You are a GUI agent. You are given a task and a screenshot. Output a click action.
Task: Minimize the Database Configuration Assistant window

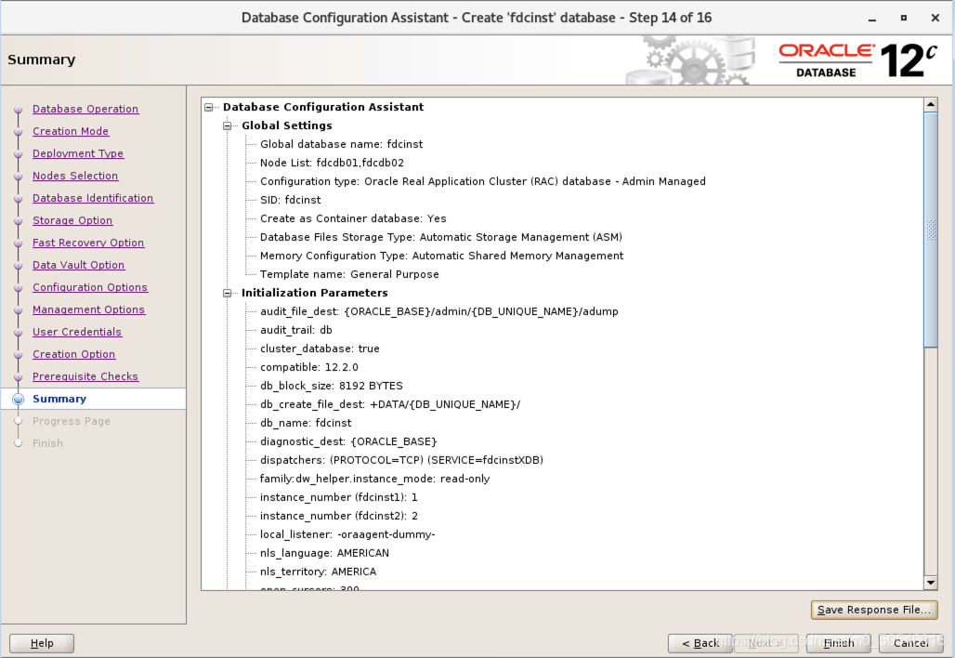click(872, 19)
